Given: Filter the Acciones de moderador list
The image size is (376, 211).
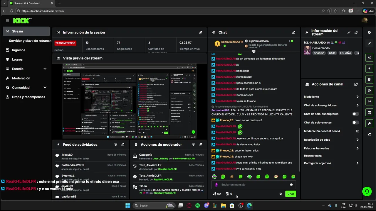Looking at the screenshot, I should pyautogui.click(x=193, y=144).
